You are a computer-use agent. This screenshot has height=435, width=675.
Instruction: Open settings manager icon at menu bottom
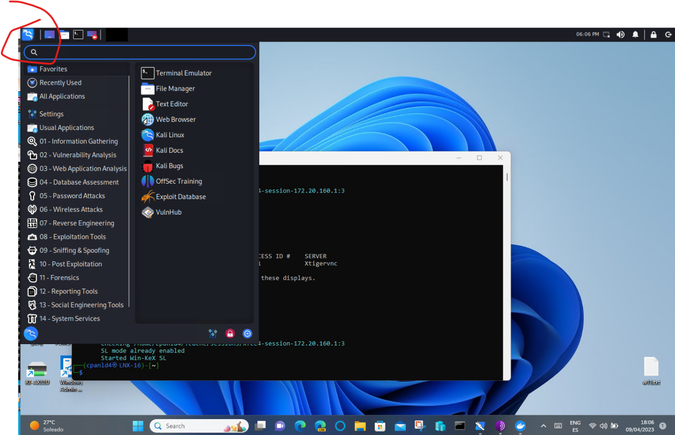(213, 333)
